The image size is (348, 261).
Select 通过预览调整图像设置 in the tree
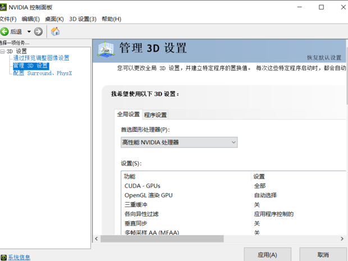(x=41, y=58)
